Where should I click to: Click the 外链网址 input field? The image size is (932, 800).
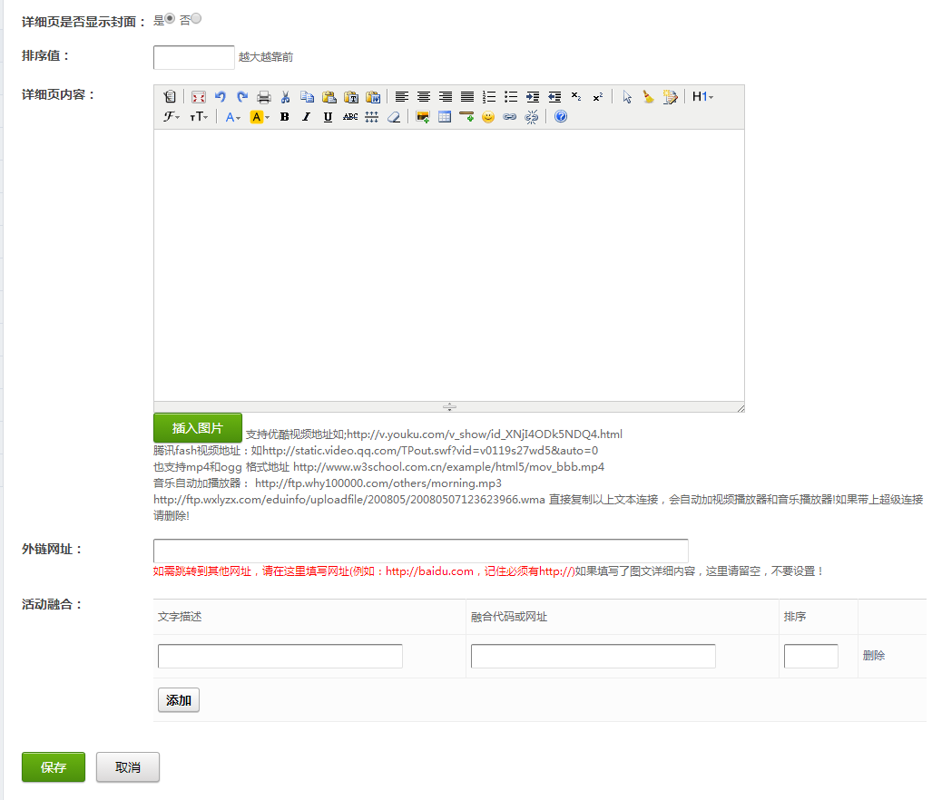pos(420,551)
